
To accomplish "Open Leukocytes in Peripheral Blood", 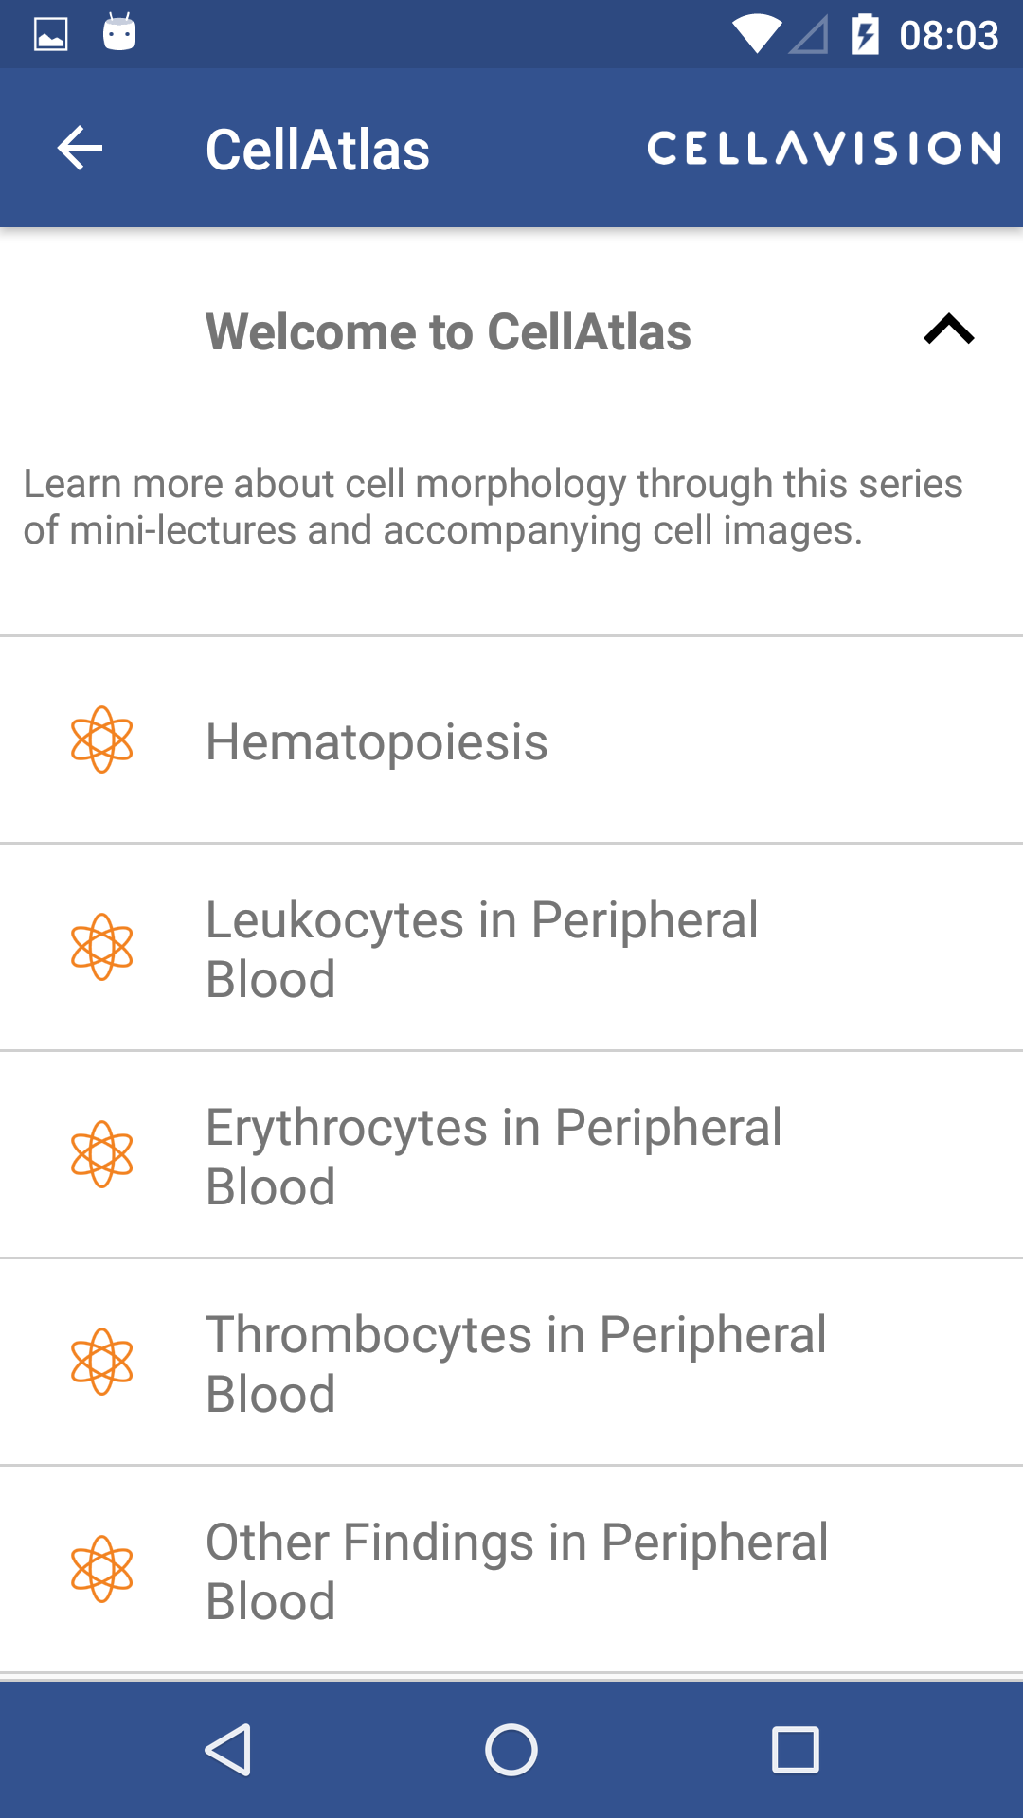I will 511,948.
